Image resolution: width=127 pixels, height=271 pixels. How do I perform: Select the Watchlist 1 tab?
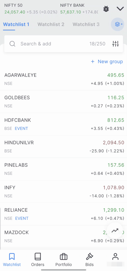pyautogui.click(x=16, y=24)
